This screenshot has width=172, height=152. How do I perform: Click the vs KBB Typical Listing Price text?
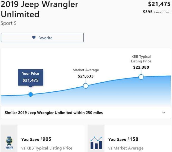pyautogui.click(x=47, y=148)
